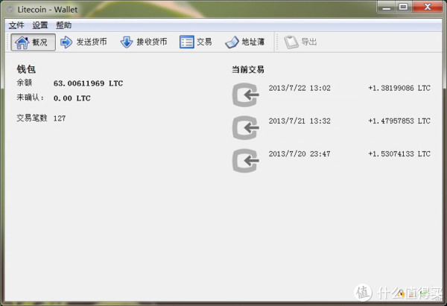
Task: Select the 2013/7/20 23:47 transaction date
Action: point(299,154)
